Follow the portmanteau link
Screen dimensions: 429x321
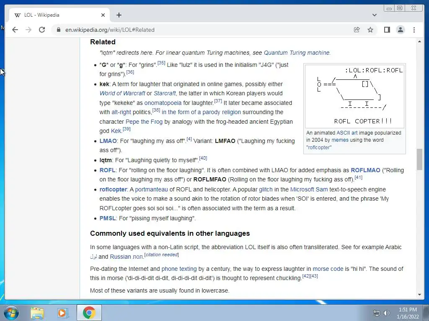[x=151, y=189]
